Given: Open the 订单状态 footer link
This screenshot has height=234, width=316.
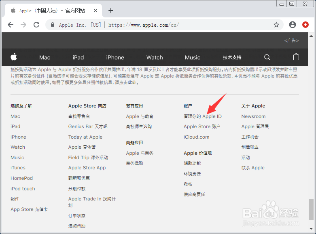Looking at the screenshot, I should (x=77, y=216).
